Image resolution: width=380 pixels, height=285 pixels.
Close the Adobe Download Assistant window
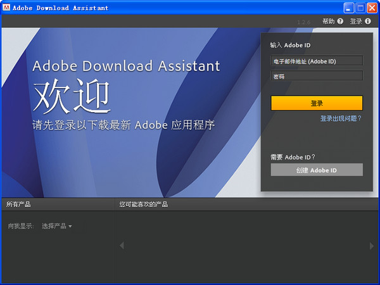click(372, 8)
